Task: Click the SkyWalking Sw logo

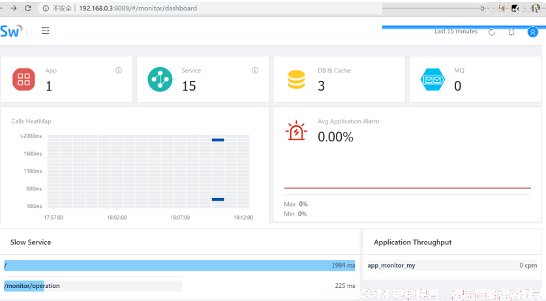Action: [x=11, y=31]
